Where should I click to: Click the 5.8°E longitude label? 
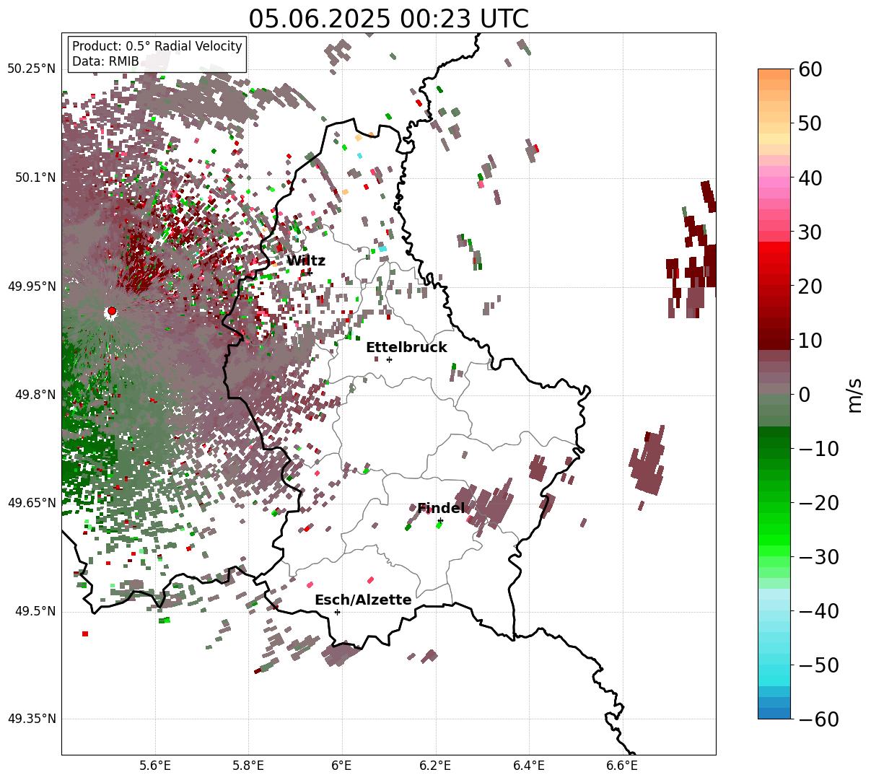click(248, 766)
